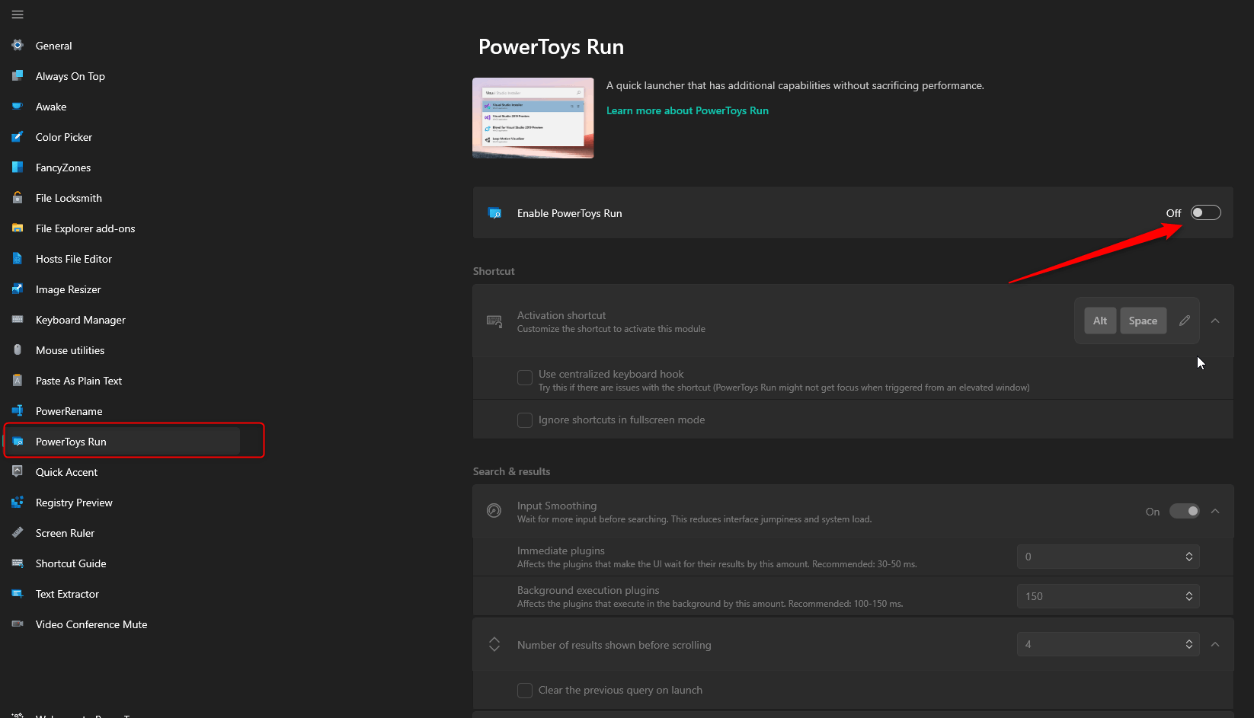Viewport: 1254px width, 718px height.
Task: Check Clear the previous query on launch
Action: pos(525,690)
